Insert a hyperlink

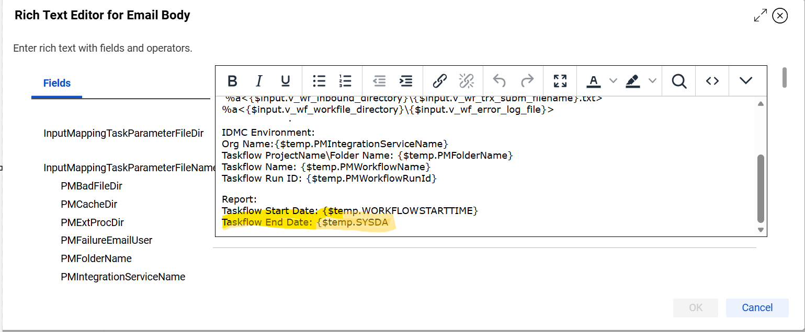point(440,81)
